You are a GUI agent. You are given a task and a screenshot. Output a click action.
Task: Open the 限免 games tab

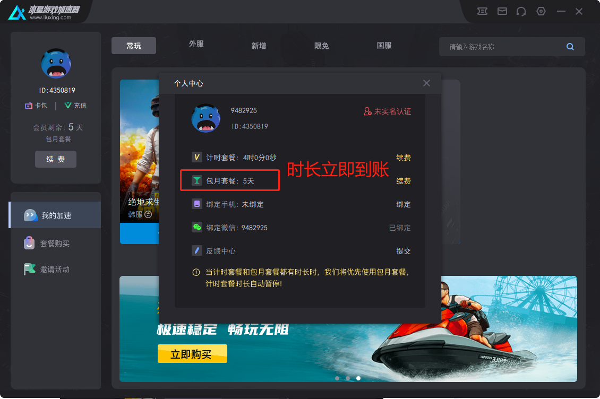point(321,45)
